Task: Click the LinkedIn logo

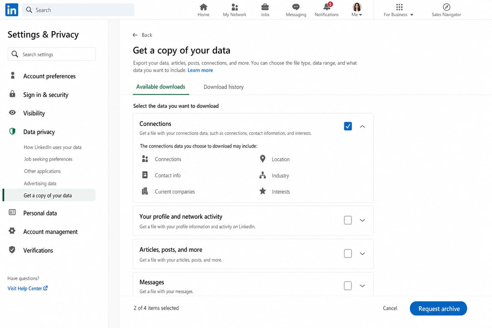Action: (x=12, y=10)
